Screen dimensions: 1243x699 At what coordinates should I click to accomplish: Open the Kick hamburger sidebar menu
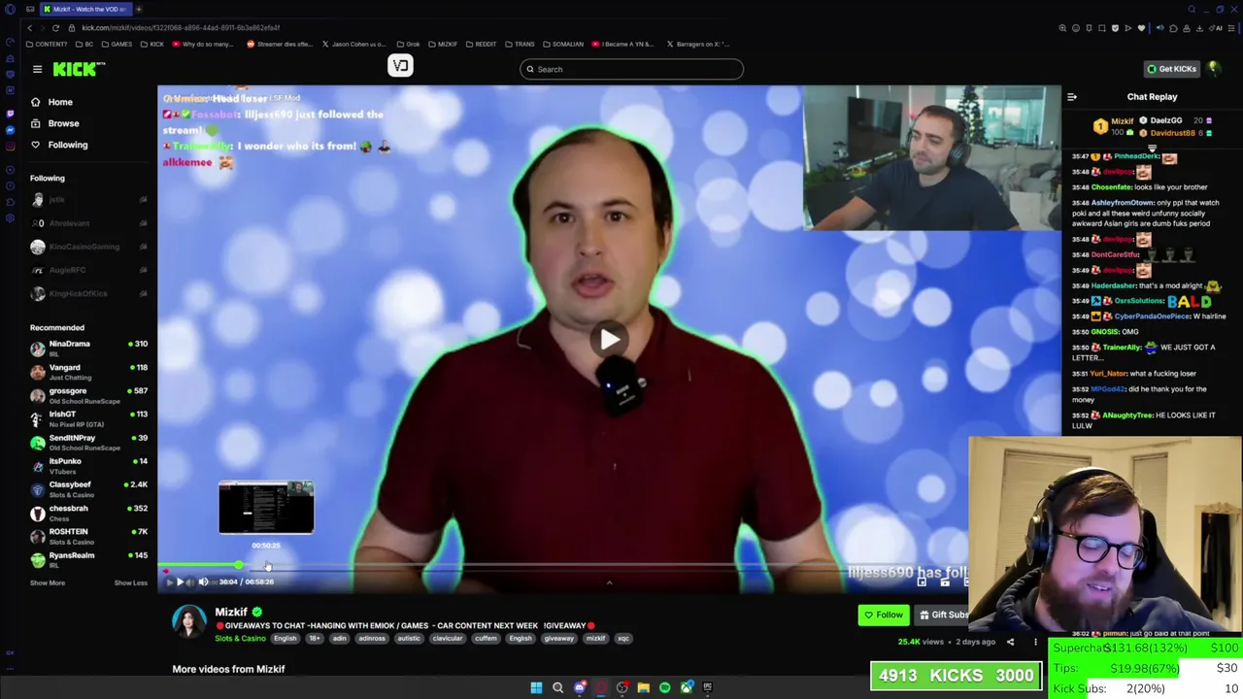pyautogui.click(x=37, y=69)
